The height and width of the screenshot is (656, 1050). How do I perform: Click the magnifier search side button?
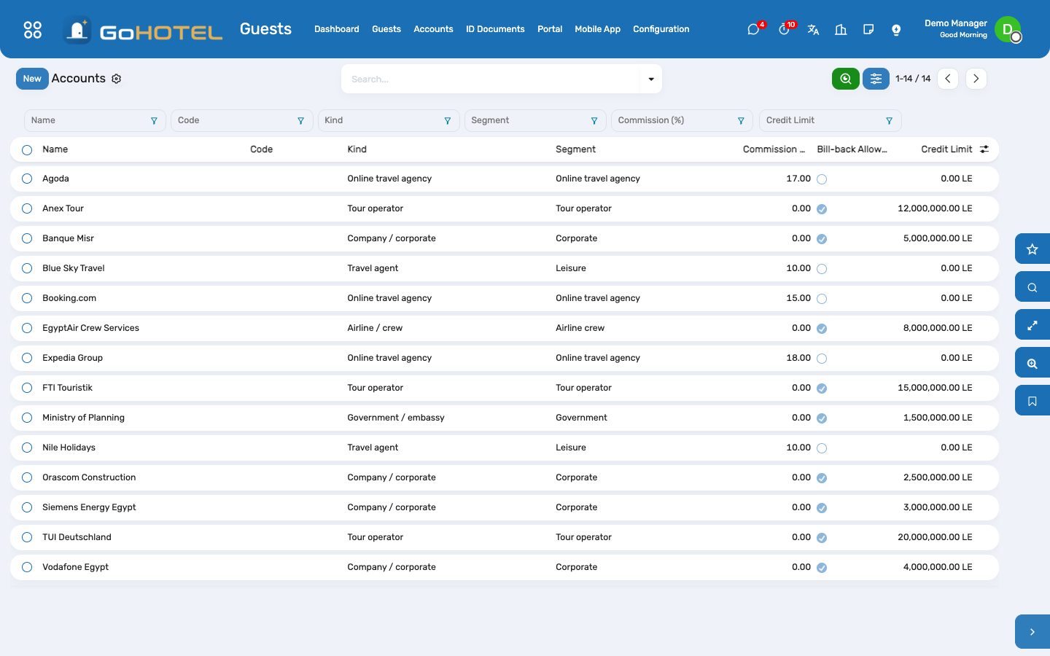pyautogui.click(x=1032, y=287)
